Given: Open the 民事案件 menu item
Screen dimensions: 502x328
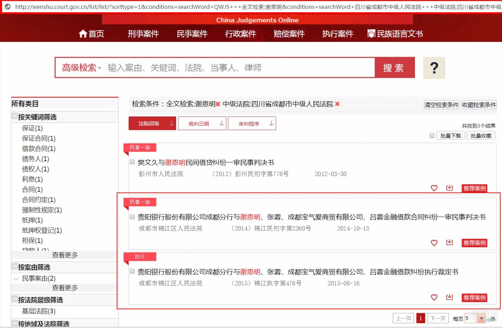Looking at the screenshot, I should [192, 34].
